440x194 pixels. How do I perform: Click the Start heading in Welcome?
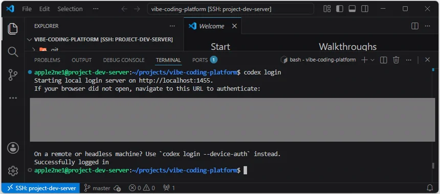coord(221,46)
